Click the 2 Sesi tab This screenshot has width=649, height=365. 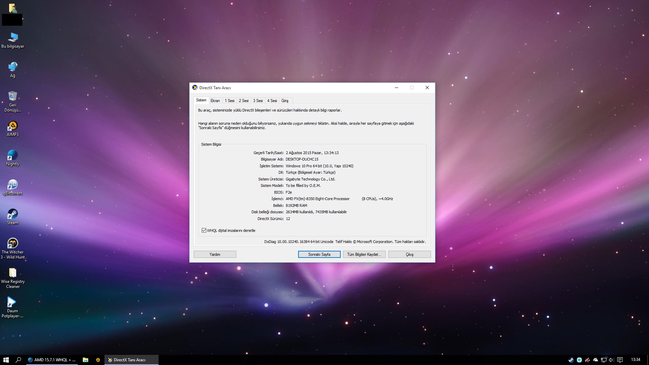click(x=243, y=100)
